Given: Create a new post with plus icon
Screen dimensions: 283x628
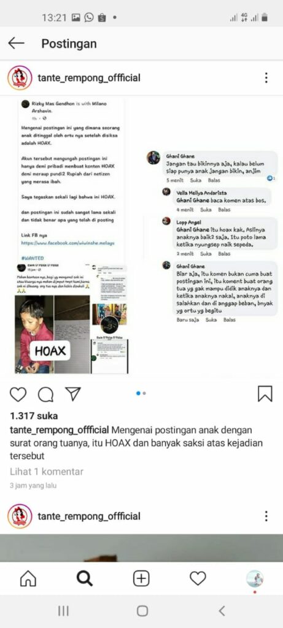Looking at the screenshot, I should (141, 578).
